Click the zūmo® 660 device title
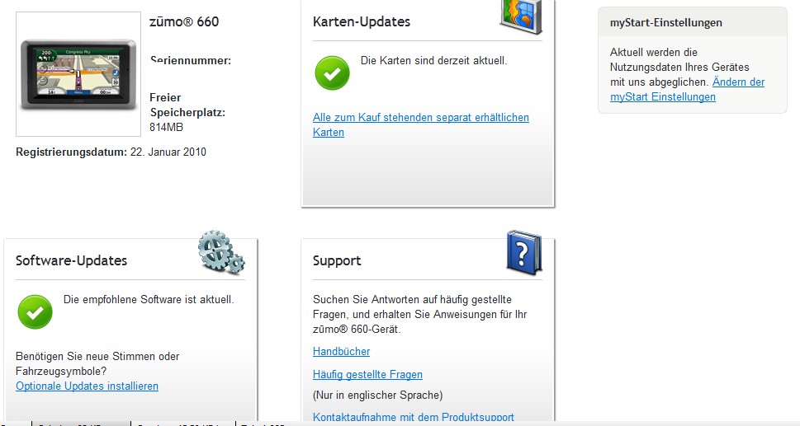 pyautogui.click(x=184, y=21)
